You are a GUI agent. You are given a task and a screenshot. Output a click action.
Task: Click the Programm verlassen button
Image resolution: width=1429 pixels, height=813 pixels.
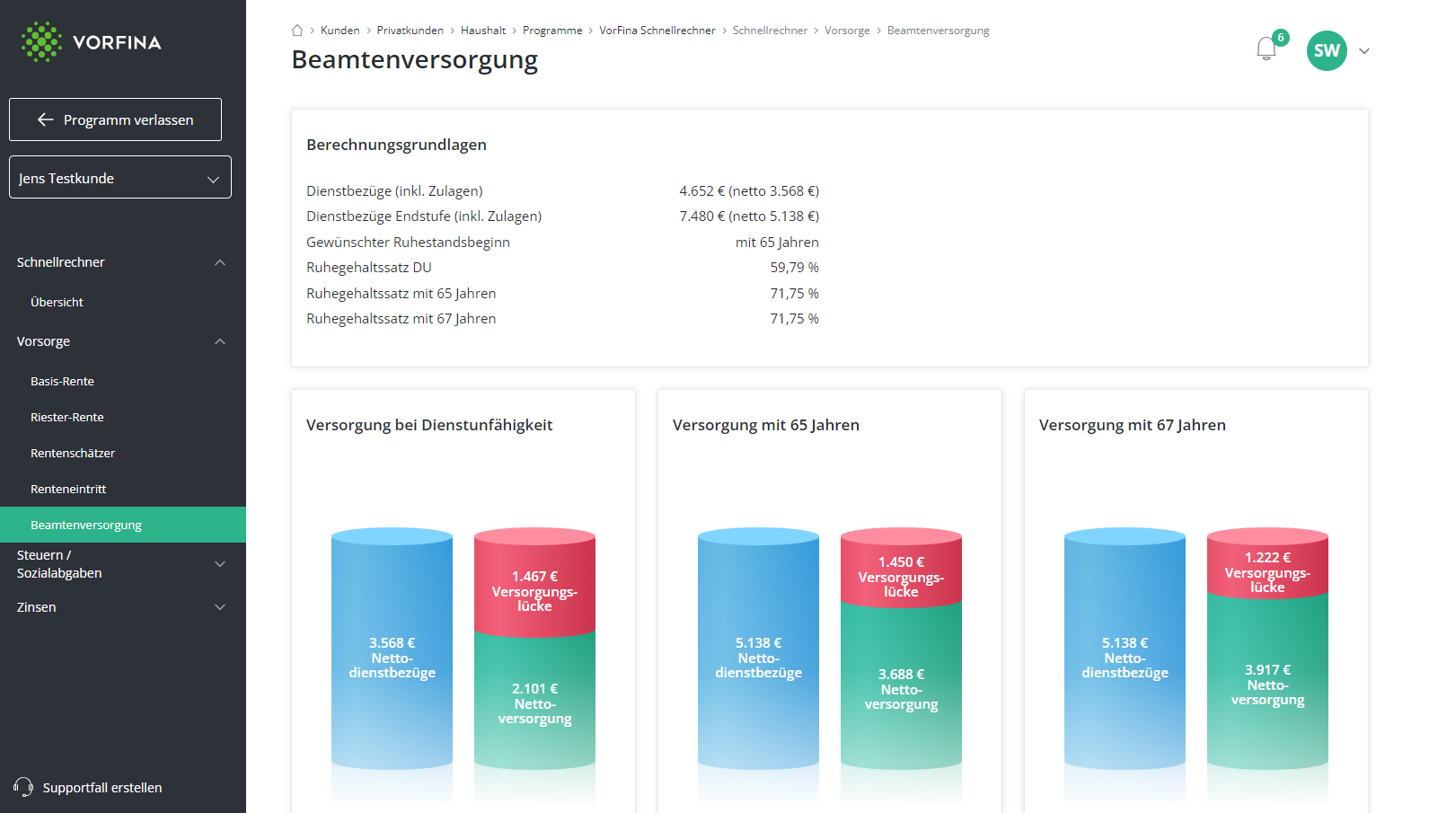[115, 119]
